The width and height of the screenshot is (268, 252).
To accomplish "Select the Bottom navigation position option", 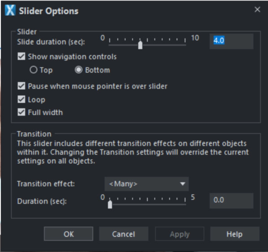I will 79,70.
